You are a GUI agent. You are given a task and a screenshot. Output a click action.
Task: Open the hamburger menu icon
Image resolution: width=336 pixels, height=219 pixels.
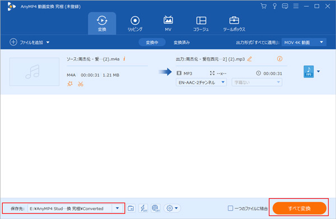coord(296,6)
